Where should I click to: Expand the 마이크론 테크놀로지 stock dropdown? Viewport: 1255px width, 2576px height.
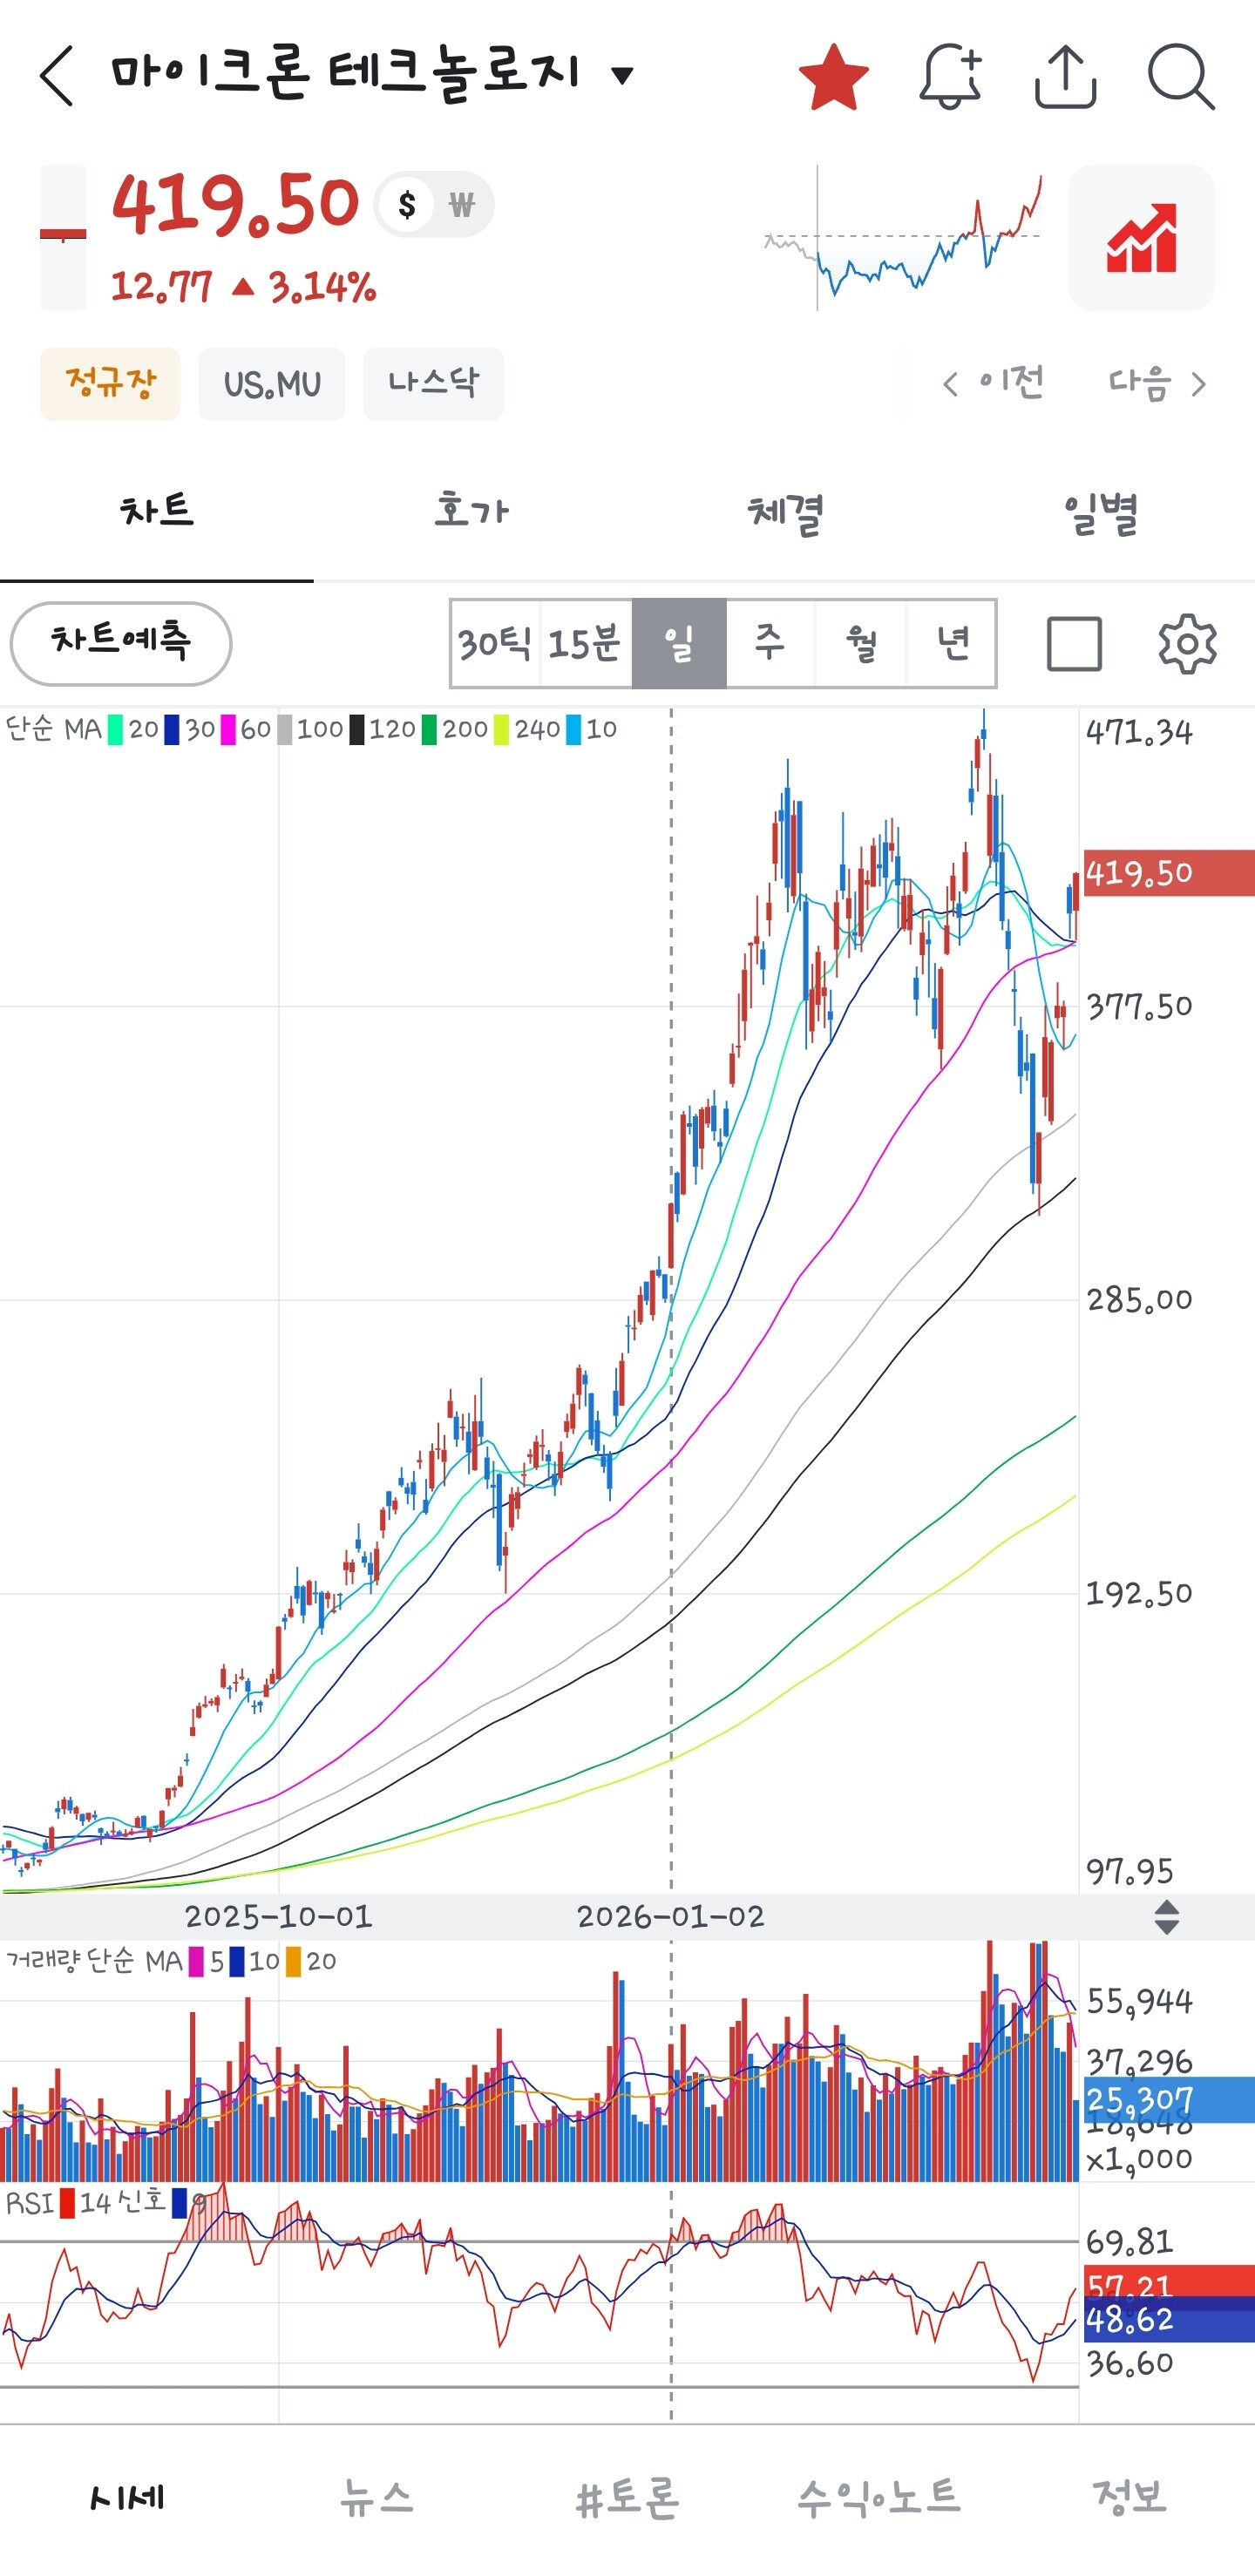point(622,75)
